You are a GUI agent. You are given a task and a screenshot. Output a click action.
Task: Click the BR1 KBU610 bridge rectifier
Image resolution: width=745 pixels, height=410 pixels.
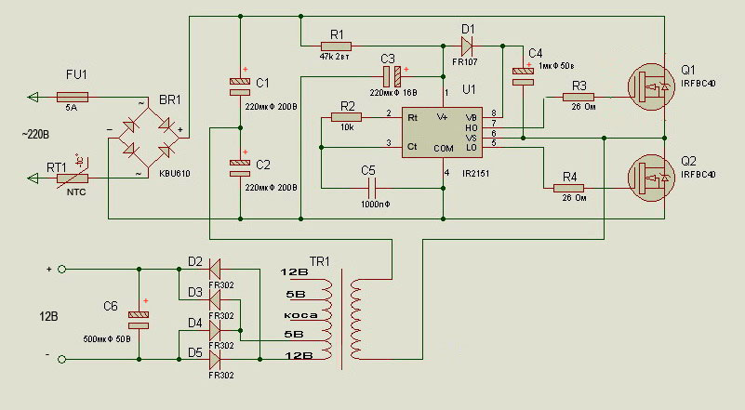148,138
